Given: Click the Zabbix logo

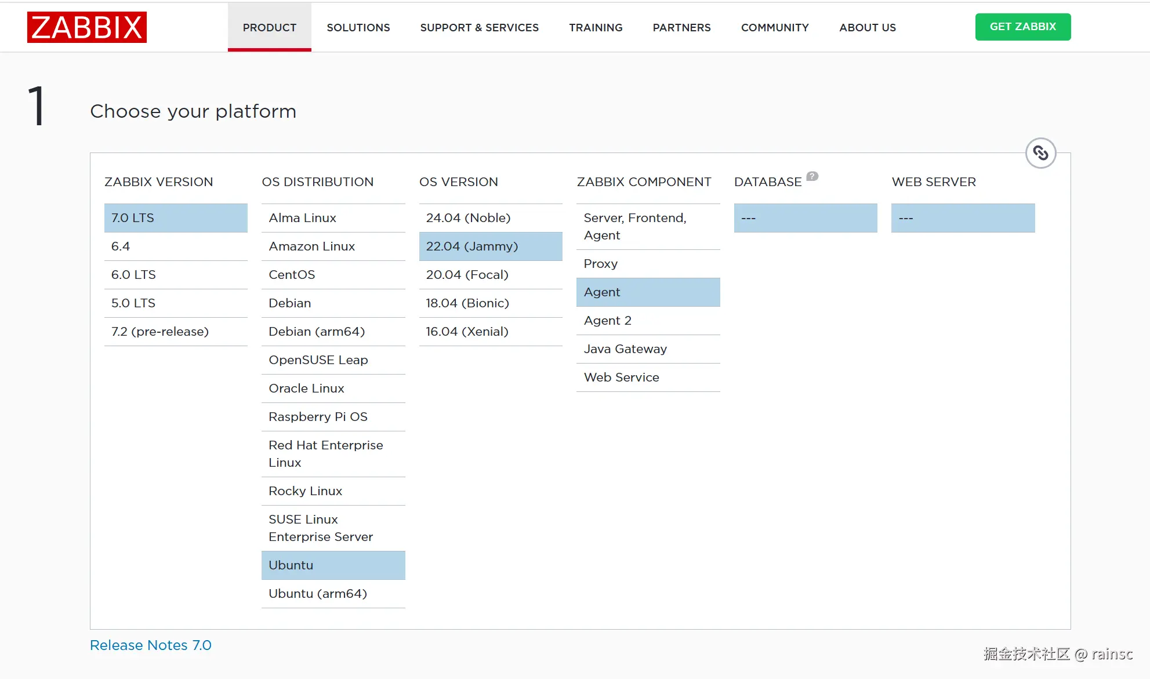Looking at the screenshot, I should click(86, 27).
